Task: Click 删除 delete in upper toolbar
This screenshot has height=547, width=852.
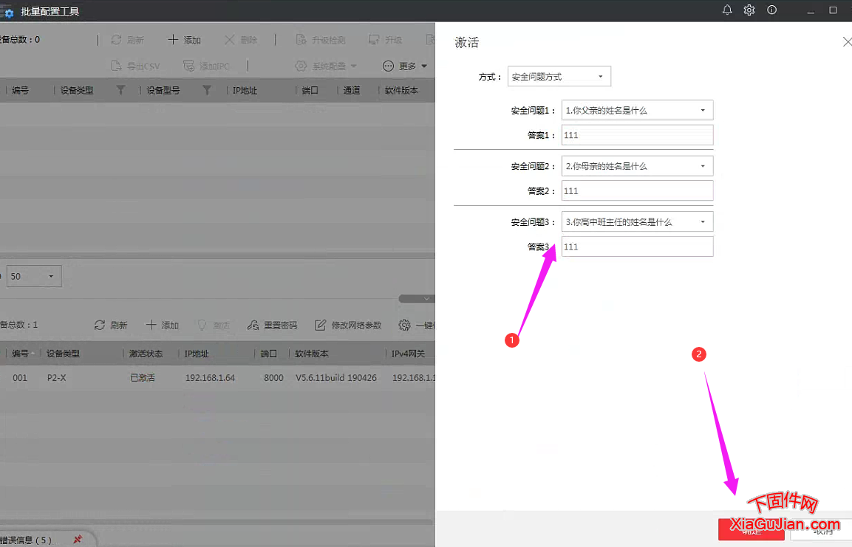Action: (x=241, y=40)
